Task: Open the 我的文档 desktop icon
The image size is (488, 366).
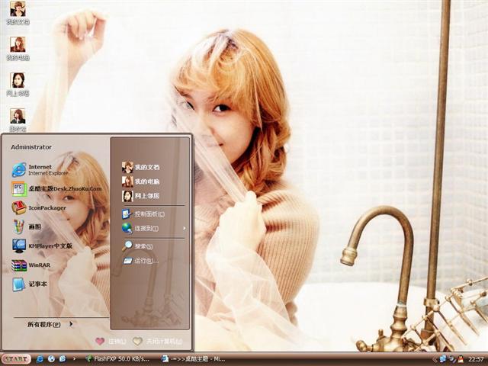Action: [x=18, y=12]
